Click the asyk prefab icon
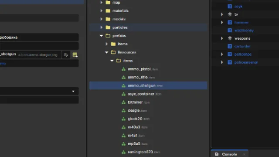The width and height of the screenshot is (279, 157). tap(230, 7)
